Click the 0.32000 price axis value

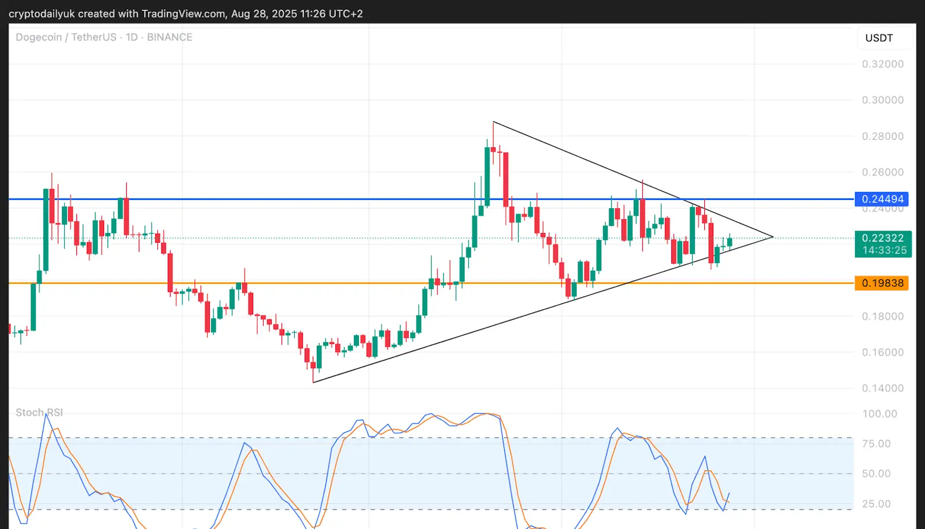(883, 64)
